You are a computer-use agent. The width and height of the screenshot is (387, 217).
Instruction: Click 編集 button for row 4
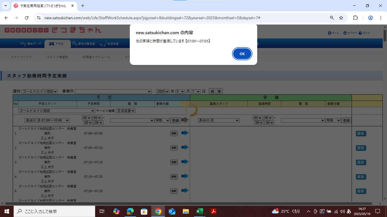click(x=361, y=177)
